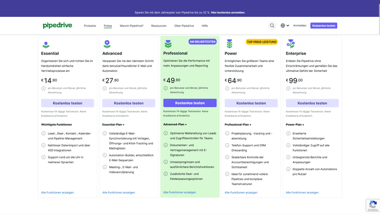Click the reCAPTCHA badge
This screenshot has width=380, height=214.
373,205
